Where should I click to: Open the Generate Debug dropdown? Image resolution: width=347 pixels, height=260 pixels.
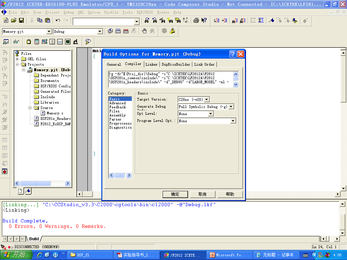[231, 107]
